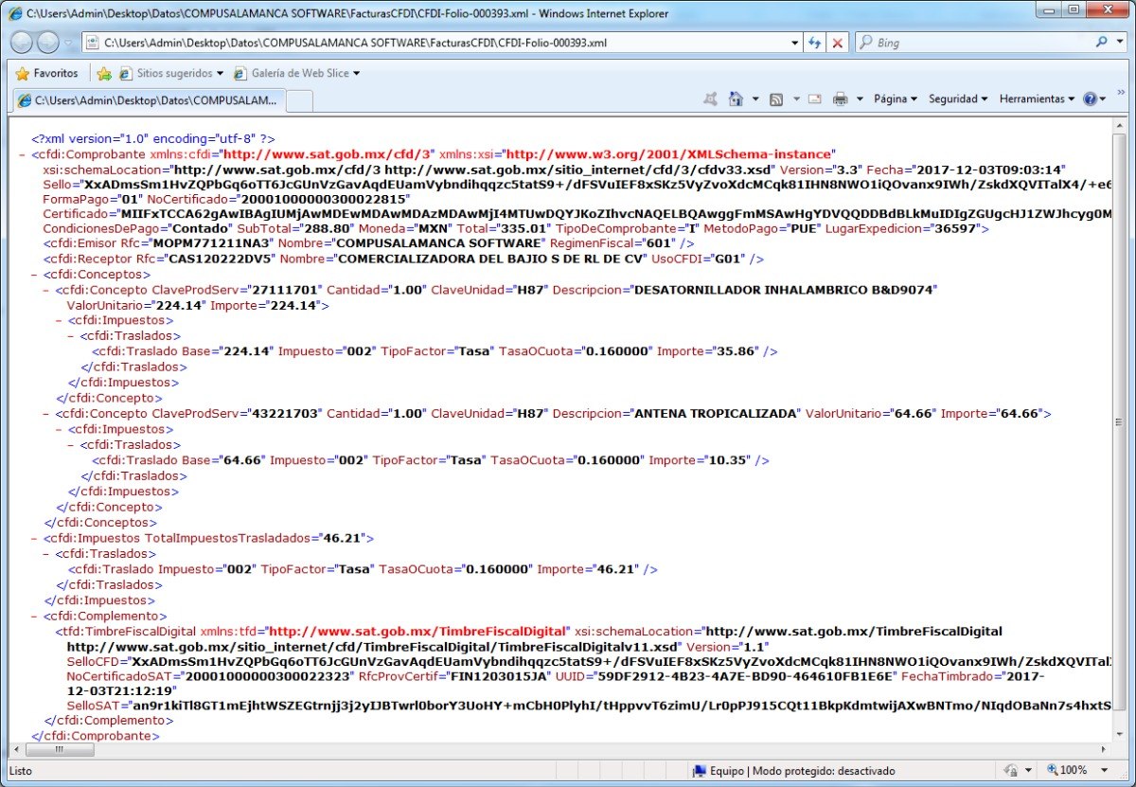Open the Favoritos star button
1136x787 pixels.
(47, 73)
